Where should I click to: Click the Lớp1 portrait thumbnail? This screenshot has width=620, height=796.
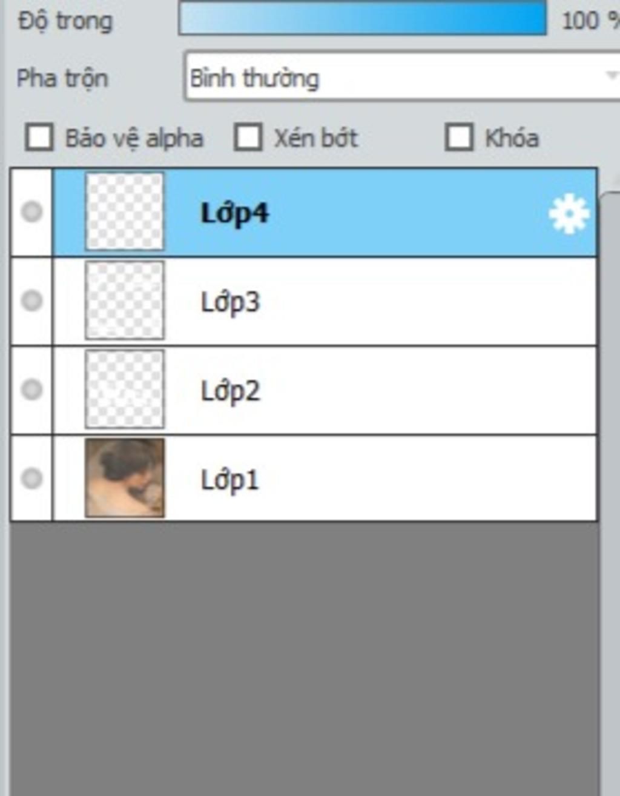coord(125,478)
